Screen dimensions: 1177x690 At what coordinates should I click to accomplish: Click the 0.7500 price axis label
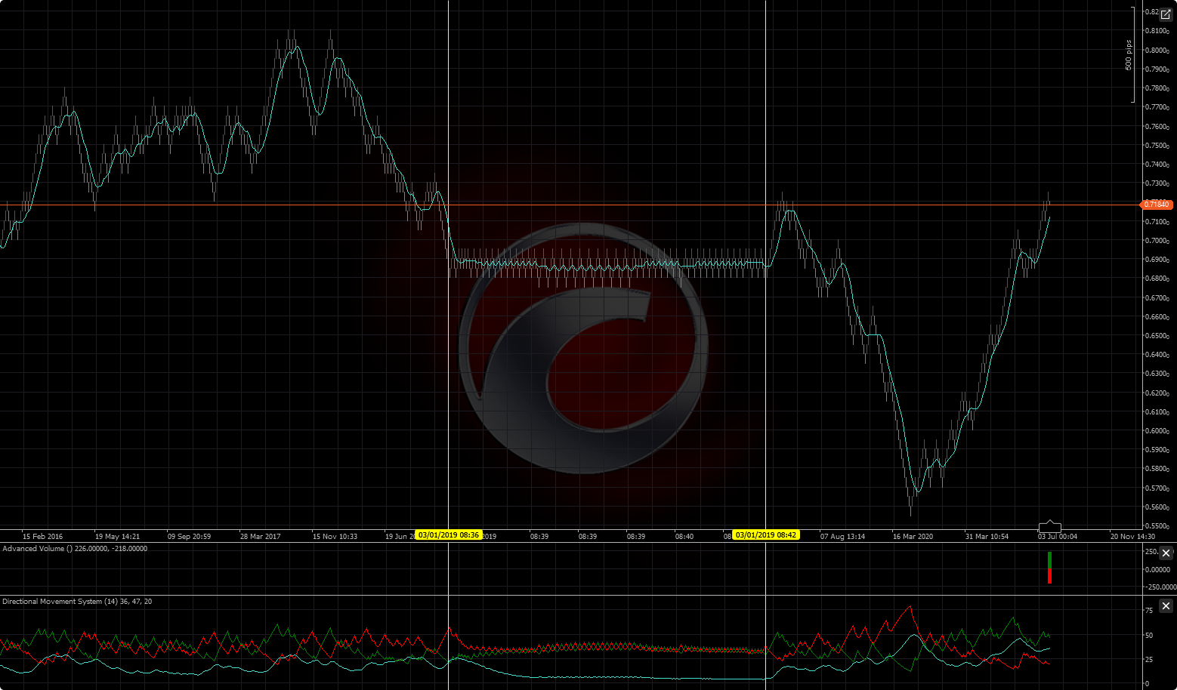1157,146
